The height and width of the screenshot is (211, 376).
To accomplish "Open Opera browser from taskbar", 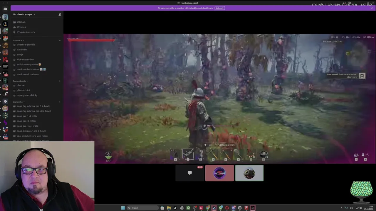I will [x=227, y=208].
